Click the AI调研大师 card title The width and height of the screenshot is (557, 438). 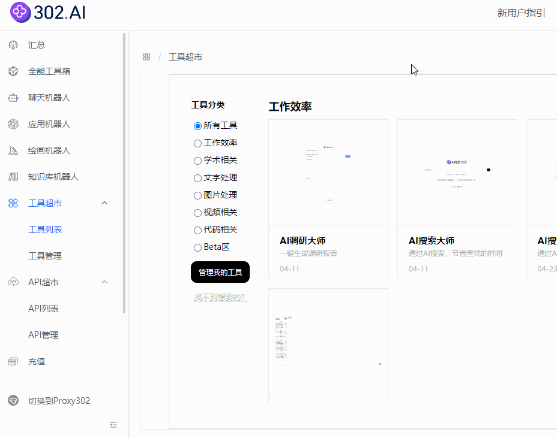click(303, 241)
